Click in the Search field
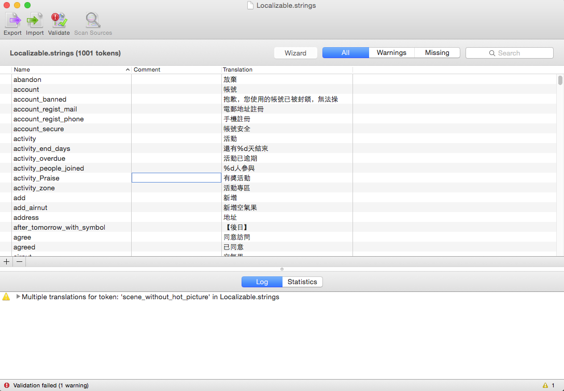564x391 pixels. [509, 53]
